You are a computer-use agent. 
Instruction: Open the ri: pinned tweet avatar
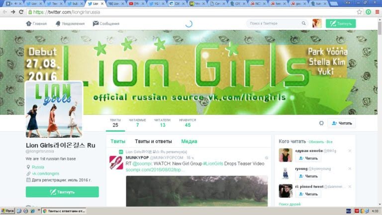[x=286, y=191]
